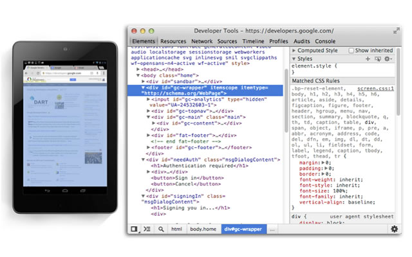The width and height of the screenshot is (412, 257).
Task: Expand the div sandbar node
Action: (143, 82)
